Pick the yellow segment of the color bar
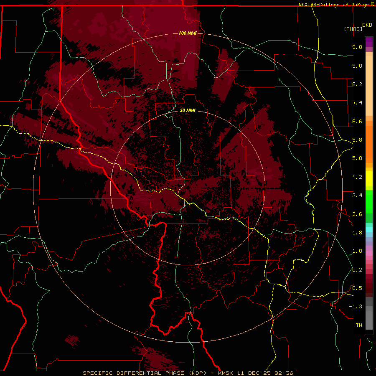The width and height of the screenshot is (376, 376). point(369,179)
